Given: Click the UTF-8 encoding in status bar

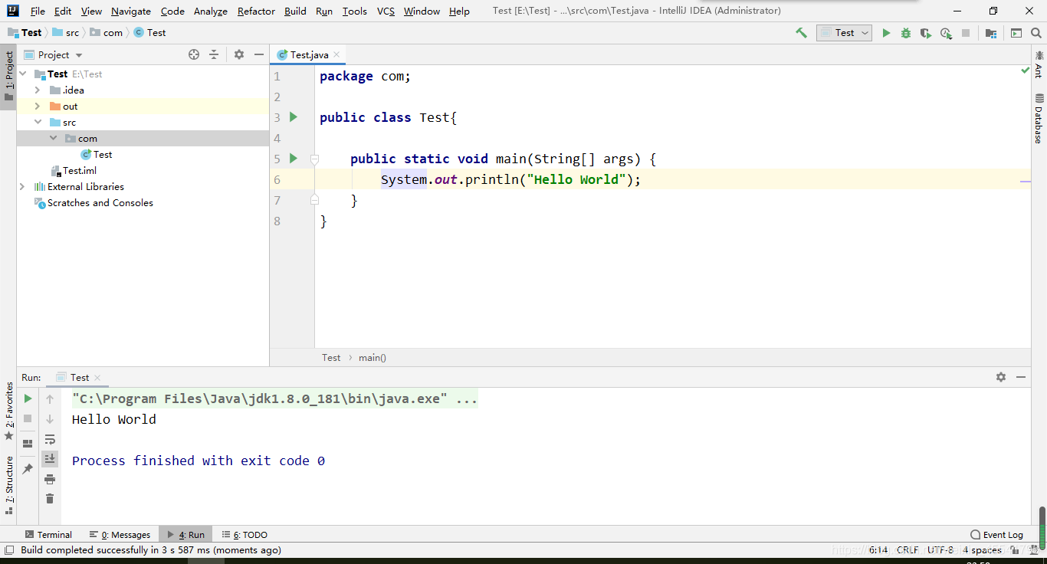Looking at the screenshot, I should pyautogui.click(x=940, y=550).
